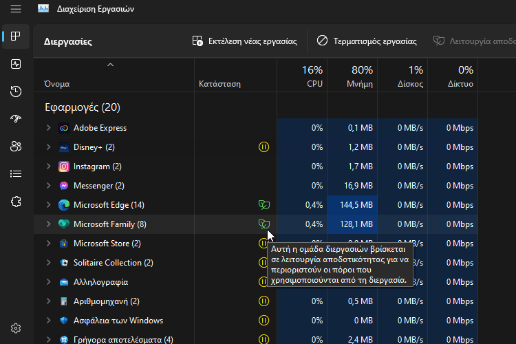Image resolution: width=516 pixels, height=344 pixels.
Task: Click the Instagram app icon
Action: [x=64, y=166]
